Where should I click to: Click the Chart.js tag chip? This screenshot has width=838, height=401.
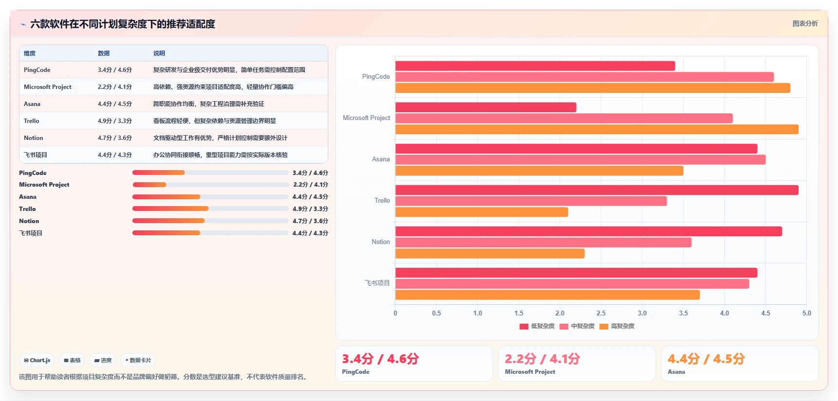37,360
